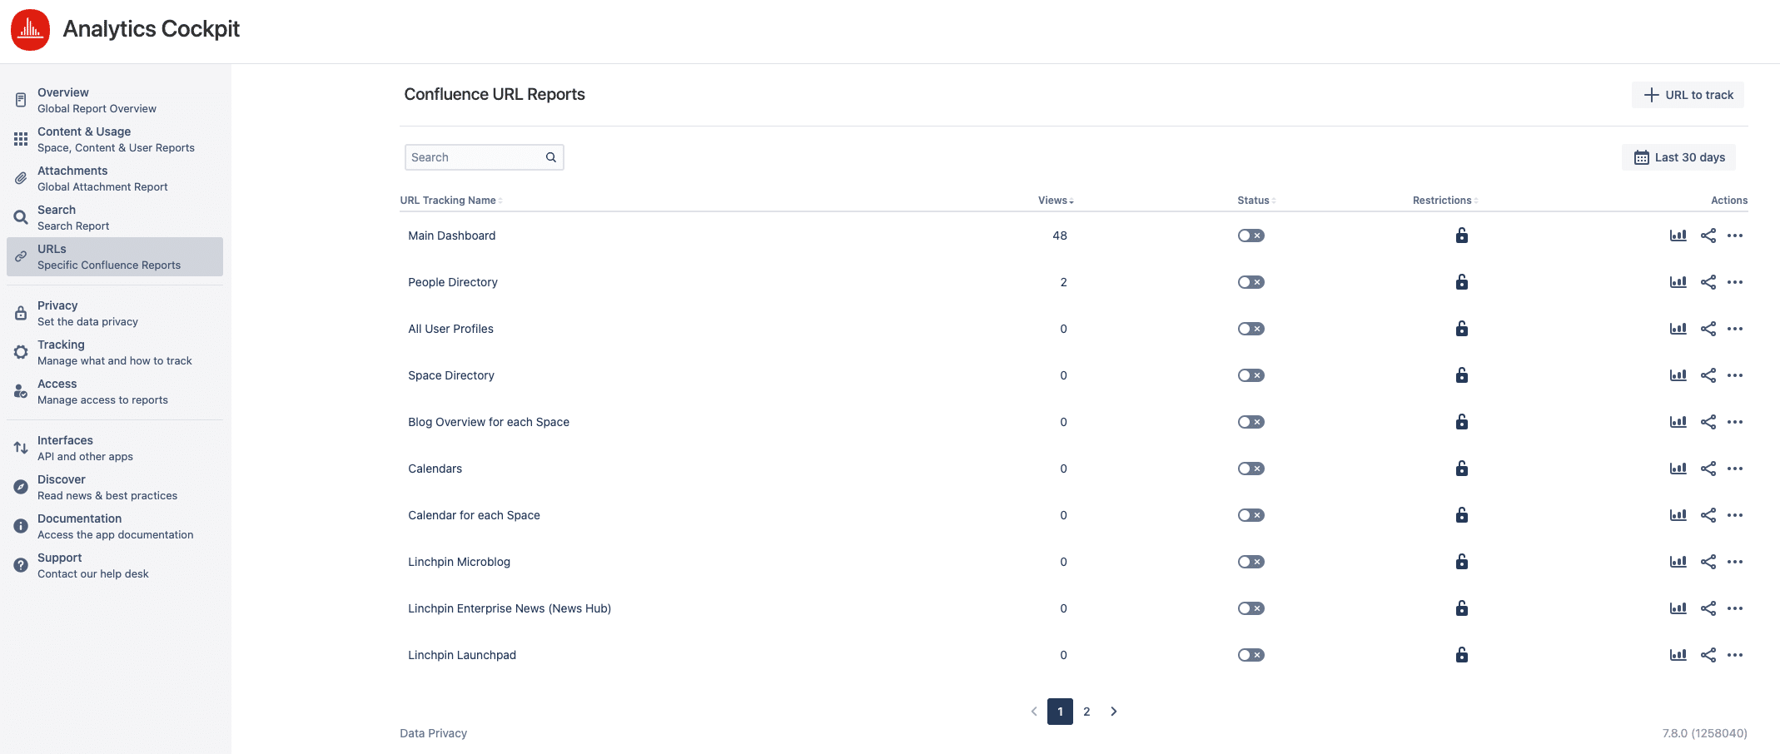
Task: Sort by Restrictions column header
Action: click(1444, 201)
